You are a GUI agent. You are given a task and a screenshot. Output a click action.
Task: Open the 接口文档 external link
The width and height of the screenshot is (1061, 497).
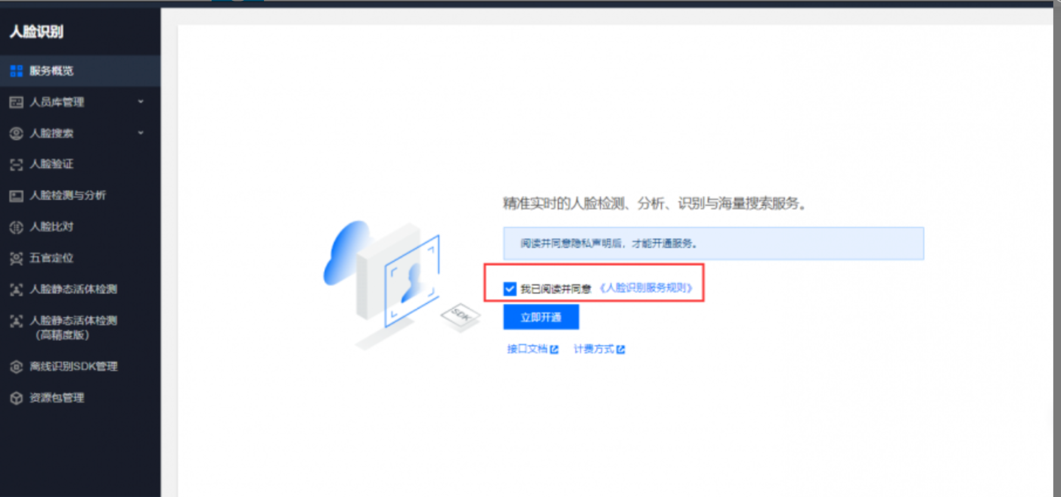pyautogui.click(x=533, y=349)
